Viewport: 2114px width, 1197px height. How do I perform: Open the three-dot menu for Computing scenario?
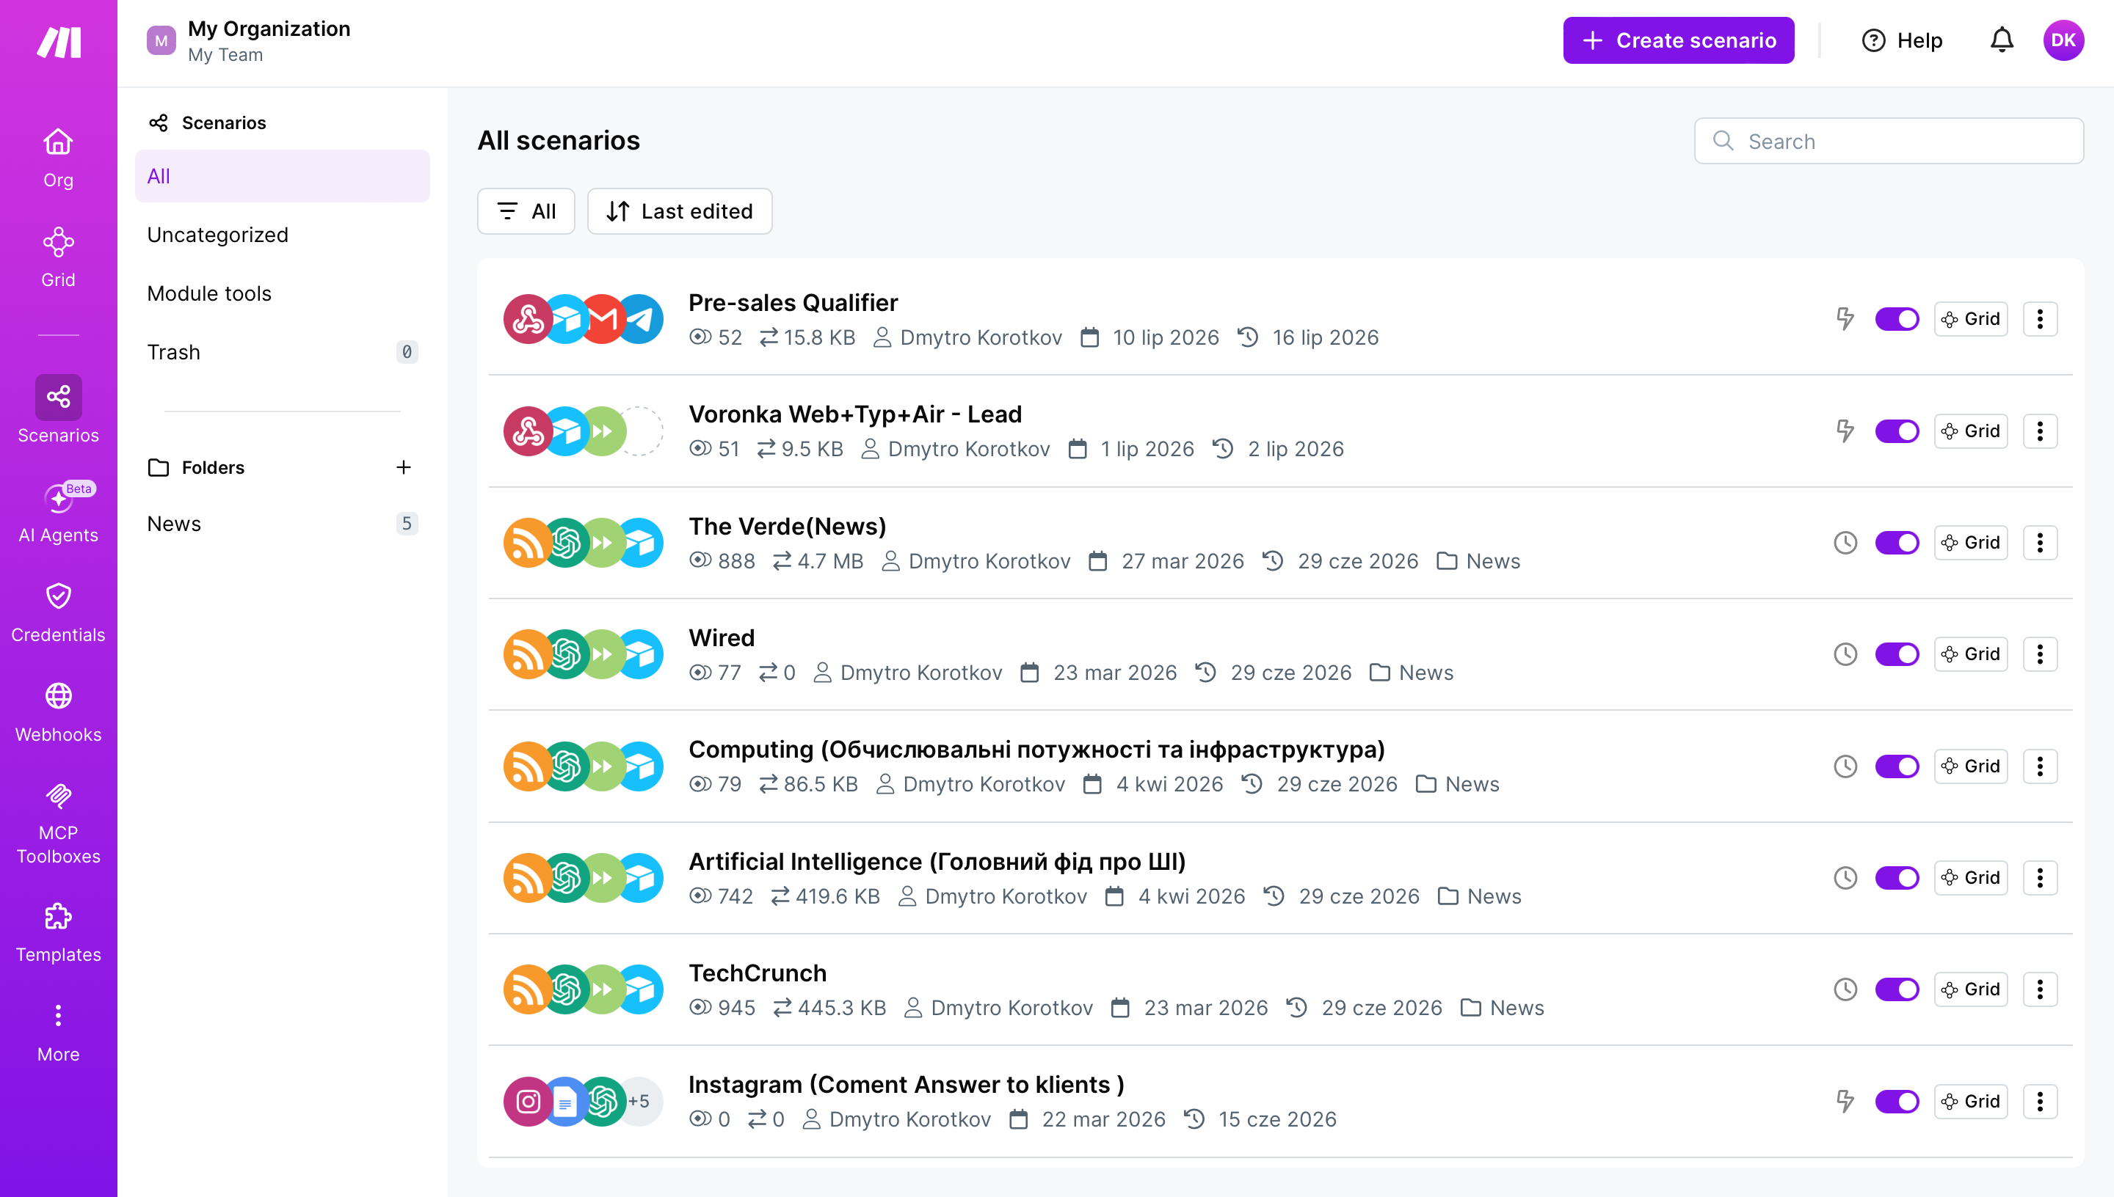pos(2040,766)
